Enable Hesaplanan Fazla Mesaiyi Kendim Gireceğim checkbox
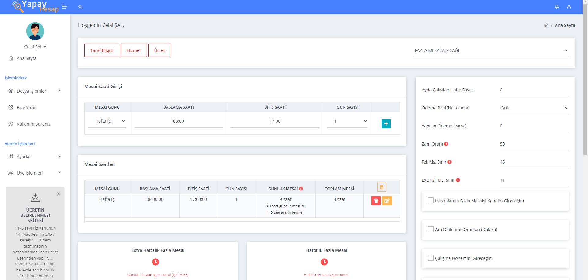 coord(431,201)
